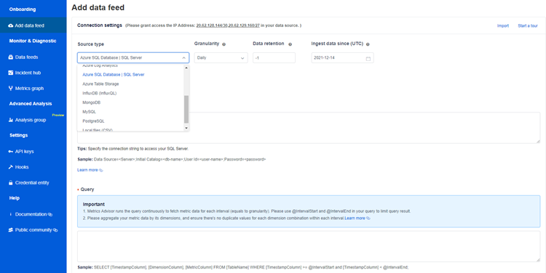
Task: Click Learn more under connection string tips
Action: pyautogui.click(x=87, y=170)
